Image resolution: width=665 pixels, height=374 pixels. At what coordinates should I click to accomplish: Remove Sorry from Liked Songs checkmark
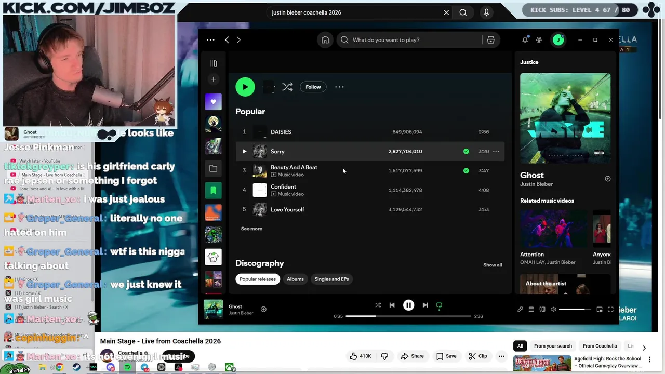[466, 151]
